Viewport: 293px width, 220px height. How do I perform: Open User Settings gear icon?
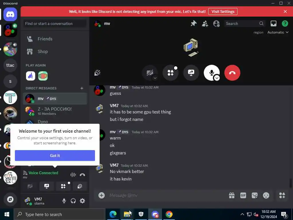click(x=82, y=201)
